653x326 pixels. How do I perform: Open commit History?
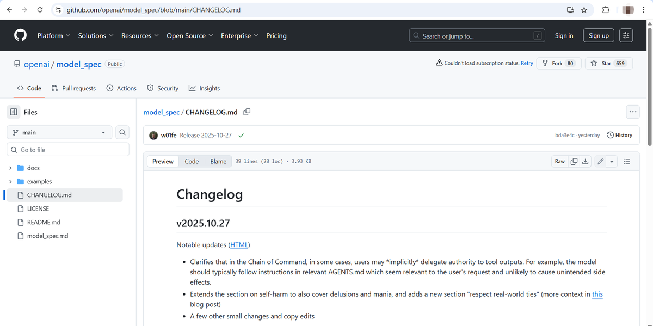point(619,135)
